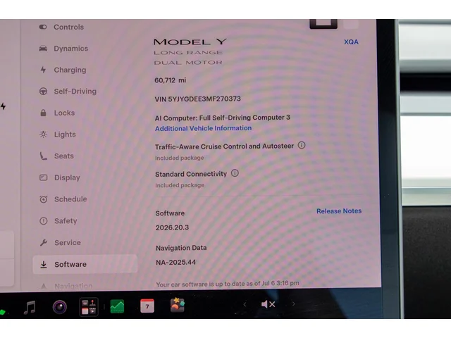Click the car icon beside Dynamics
Image resolution: width=451 pixels, height=338 pixels.
(x=43, y=49)
